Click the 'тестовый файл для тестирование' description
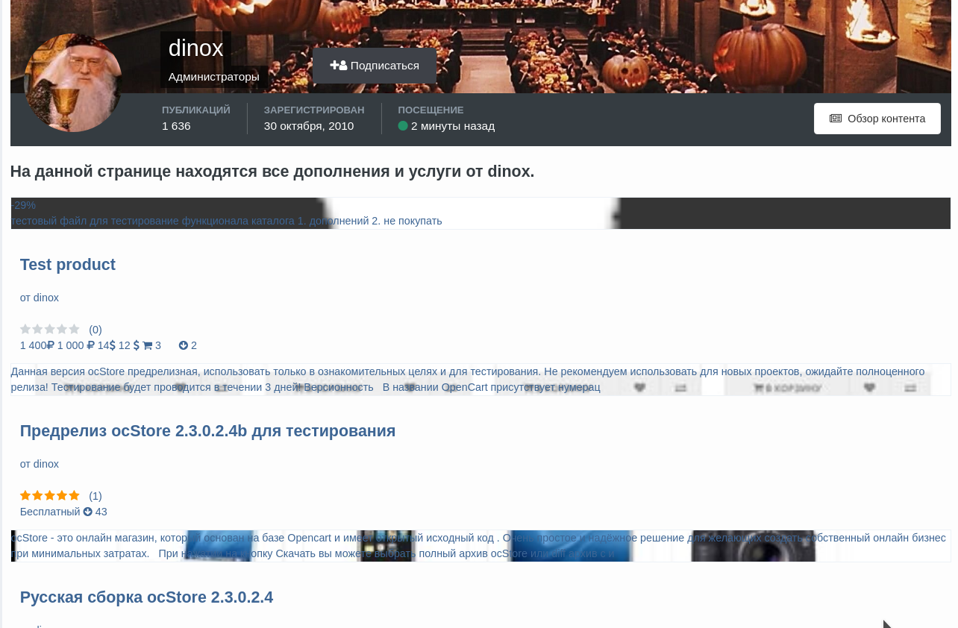 click(x=226, y=221)
